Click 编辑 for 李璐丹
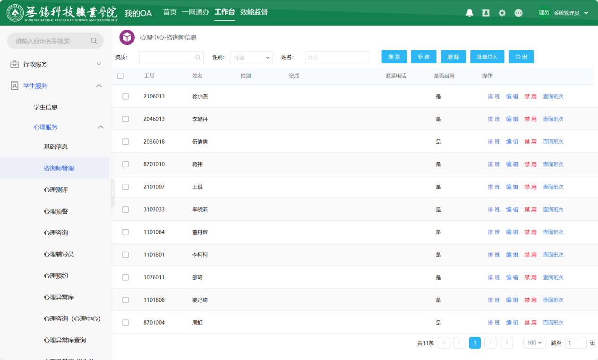This screenshot has width=598, height=360. click(512, 119)
